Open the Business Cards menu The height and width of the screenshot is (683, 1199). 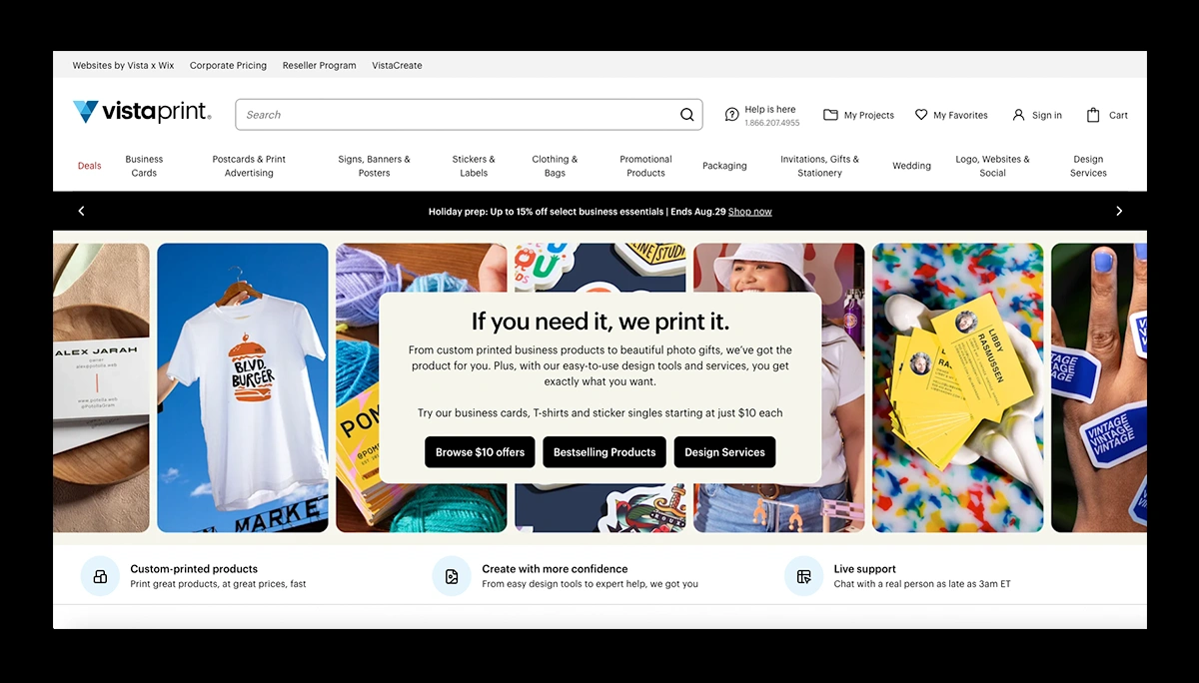point(144,166)
